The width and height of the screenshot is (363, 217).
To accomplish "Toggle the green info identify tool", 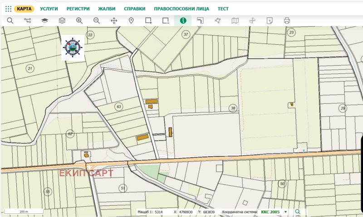I will point(183,20).
